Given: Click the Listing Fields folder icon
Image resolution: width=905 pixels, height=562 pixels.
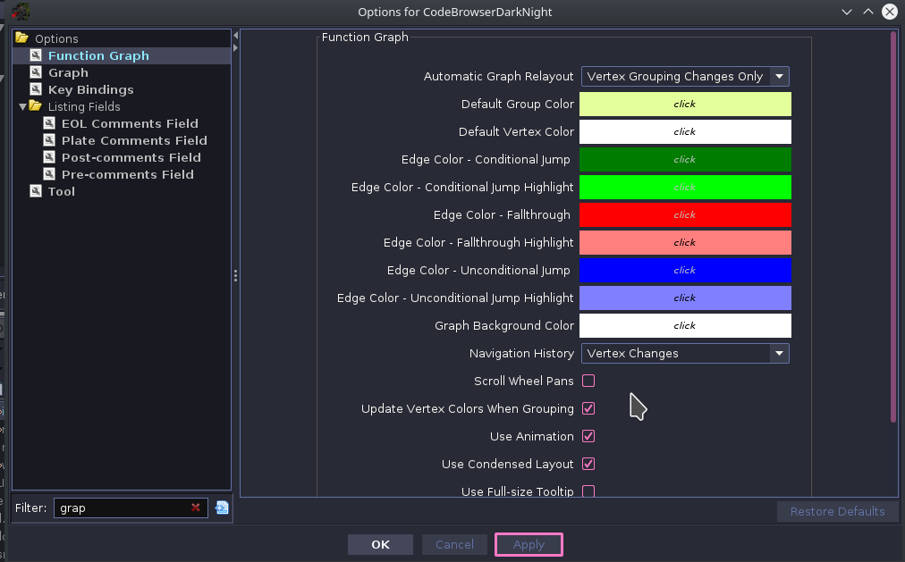Looking at the screenshot, I should click(36, 106).
